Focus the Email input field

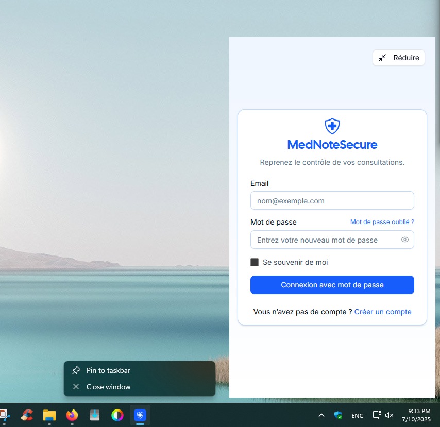pos(332,200)
